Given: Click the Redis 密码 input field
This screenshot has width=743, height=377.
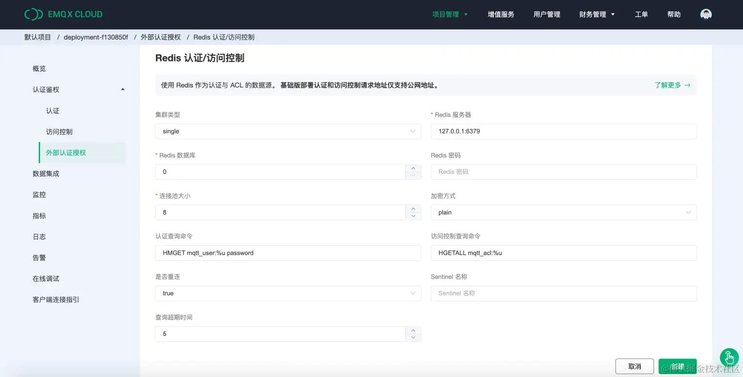Looking at the screenshot, I should pyautogui.click(x=563, y=171).
